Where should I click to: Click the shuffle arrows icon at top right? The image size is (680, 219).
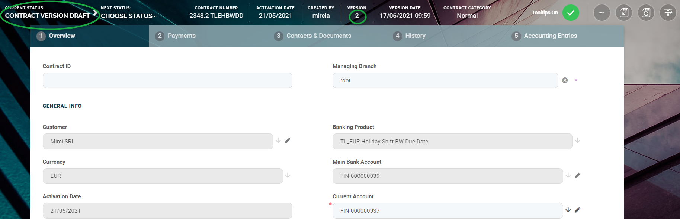tap(668, 13)
